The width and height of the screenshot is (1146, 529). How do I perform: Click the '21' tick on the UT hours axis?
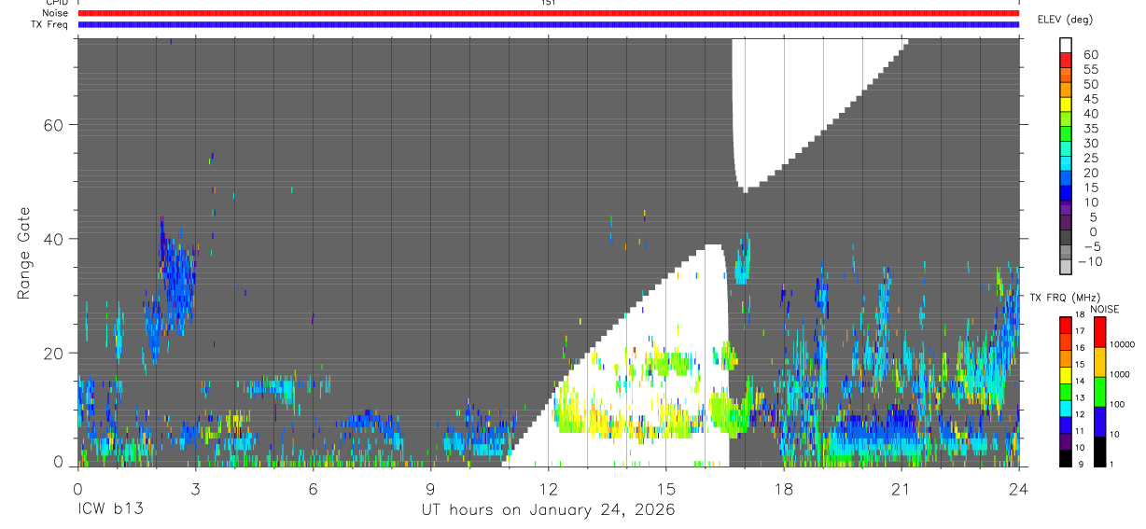click(901, 488)
